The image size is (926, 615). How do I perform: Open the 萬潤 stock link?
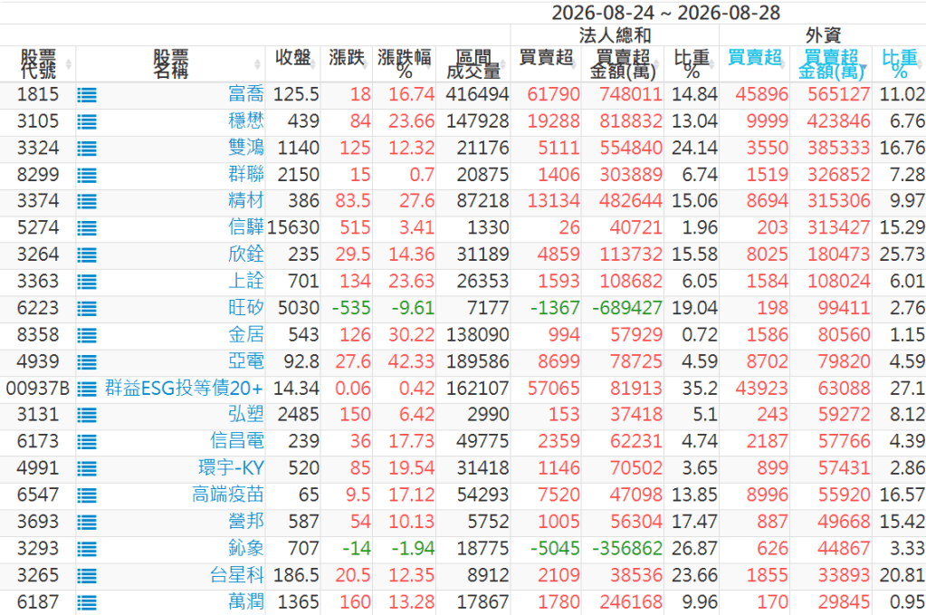click(x=245, y=601)
